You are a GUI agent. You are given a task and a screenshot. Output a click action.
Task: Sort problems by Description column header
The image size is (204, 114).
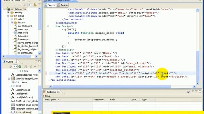click(68, 99)
